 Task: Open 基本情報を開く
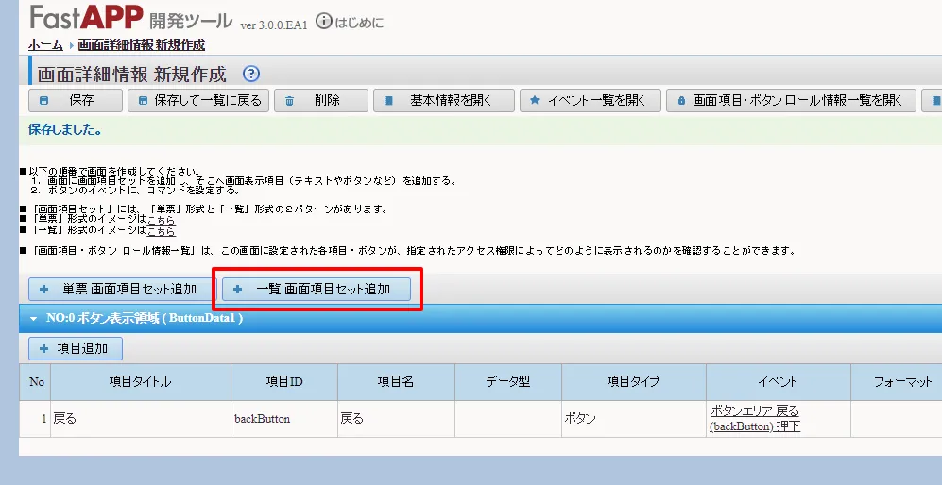[x=443, y=101]
